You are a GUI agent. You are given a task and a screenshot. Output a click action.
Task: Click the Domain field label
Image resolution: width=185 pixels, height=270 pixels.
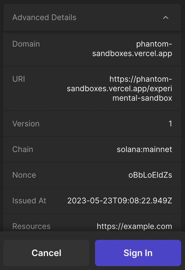26,44
